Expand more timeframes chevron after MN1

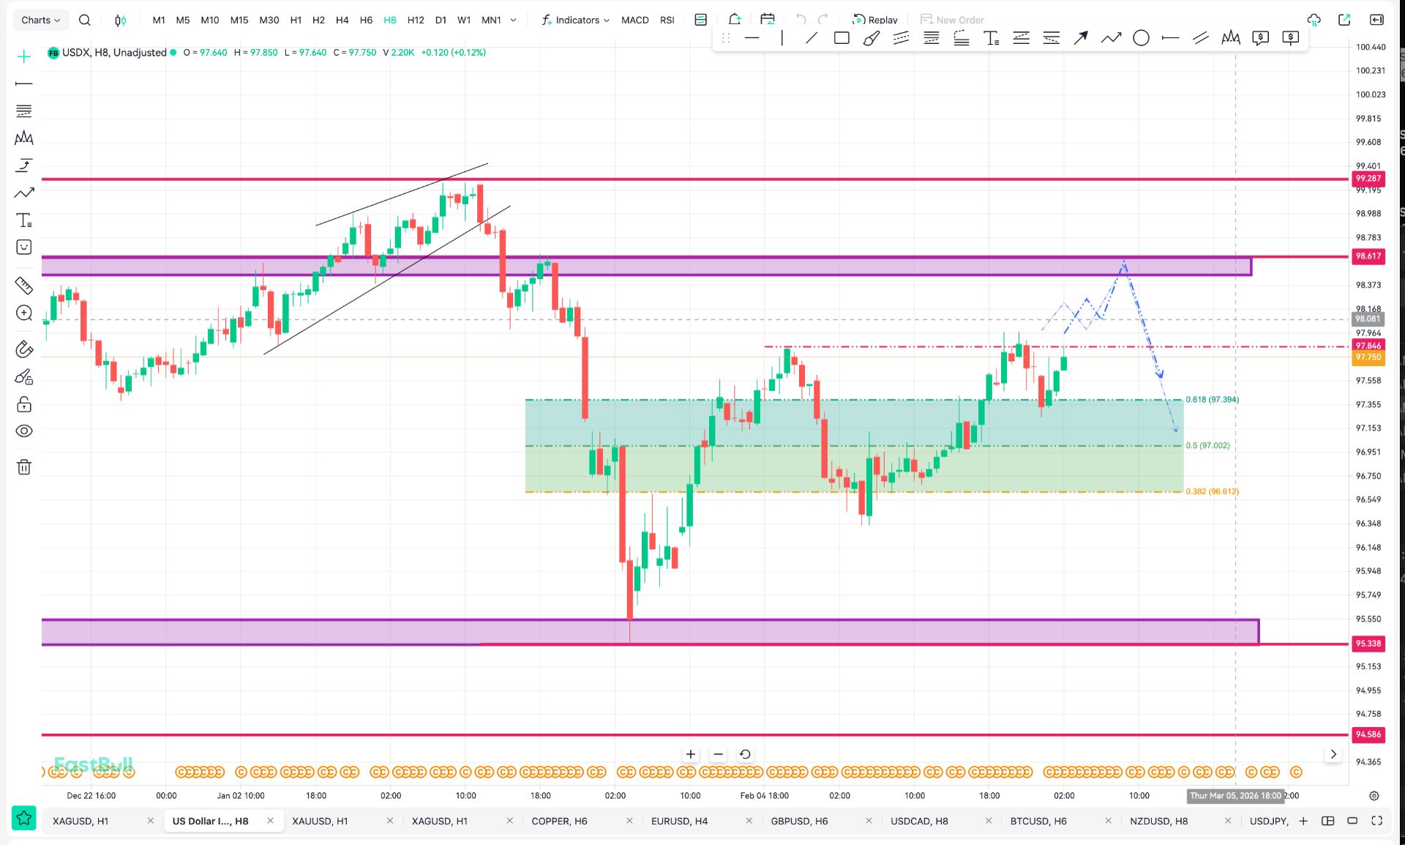coord(513,20)
